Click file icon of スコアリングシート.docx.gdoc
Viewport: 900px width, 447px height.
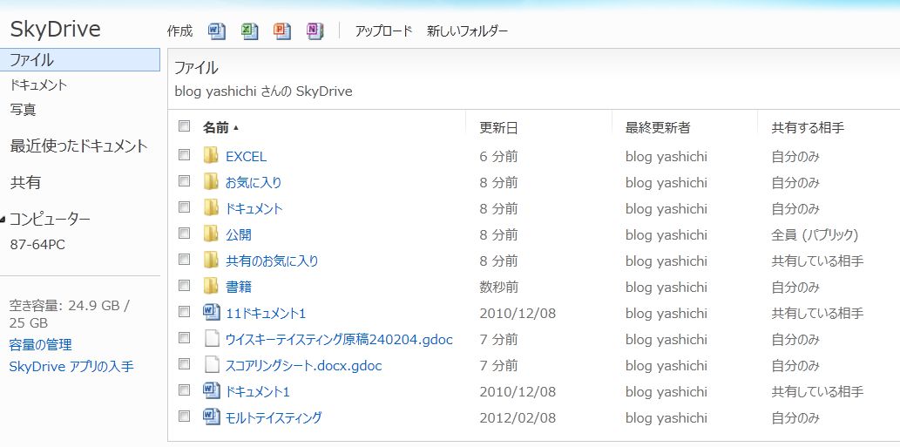(213, 365)
